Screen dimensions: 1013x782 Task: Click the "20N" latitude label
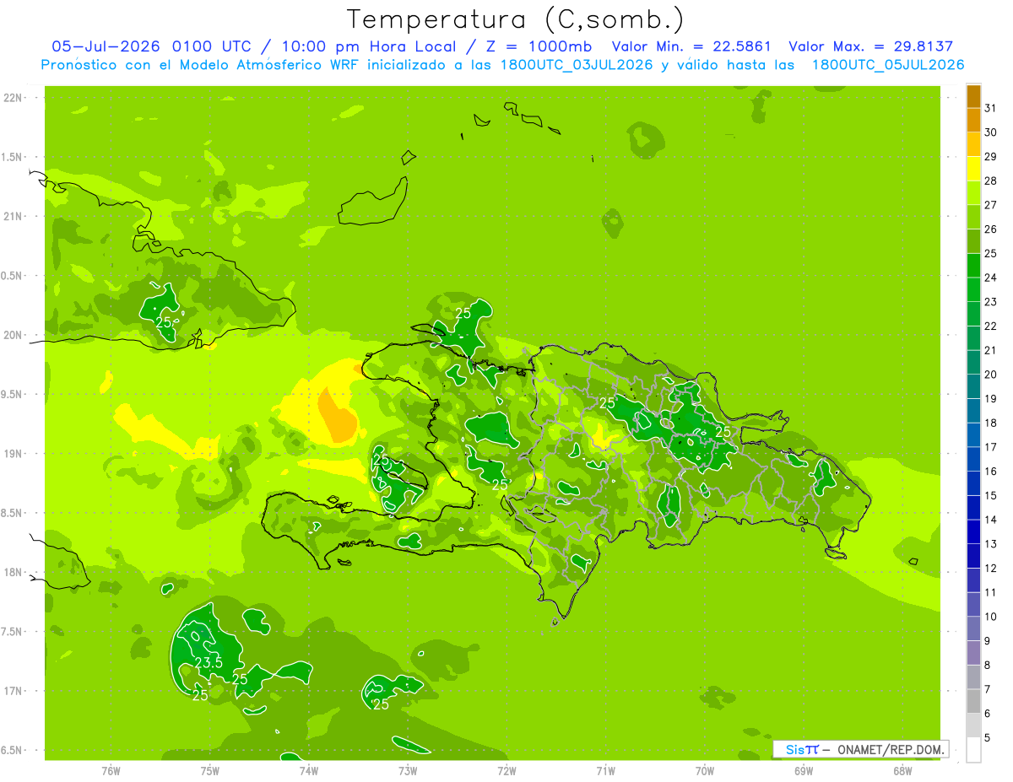point(14,335)
